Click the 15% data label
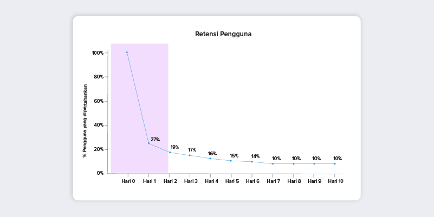The image size is (434, 217). [x=234, y=156]
